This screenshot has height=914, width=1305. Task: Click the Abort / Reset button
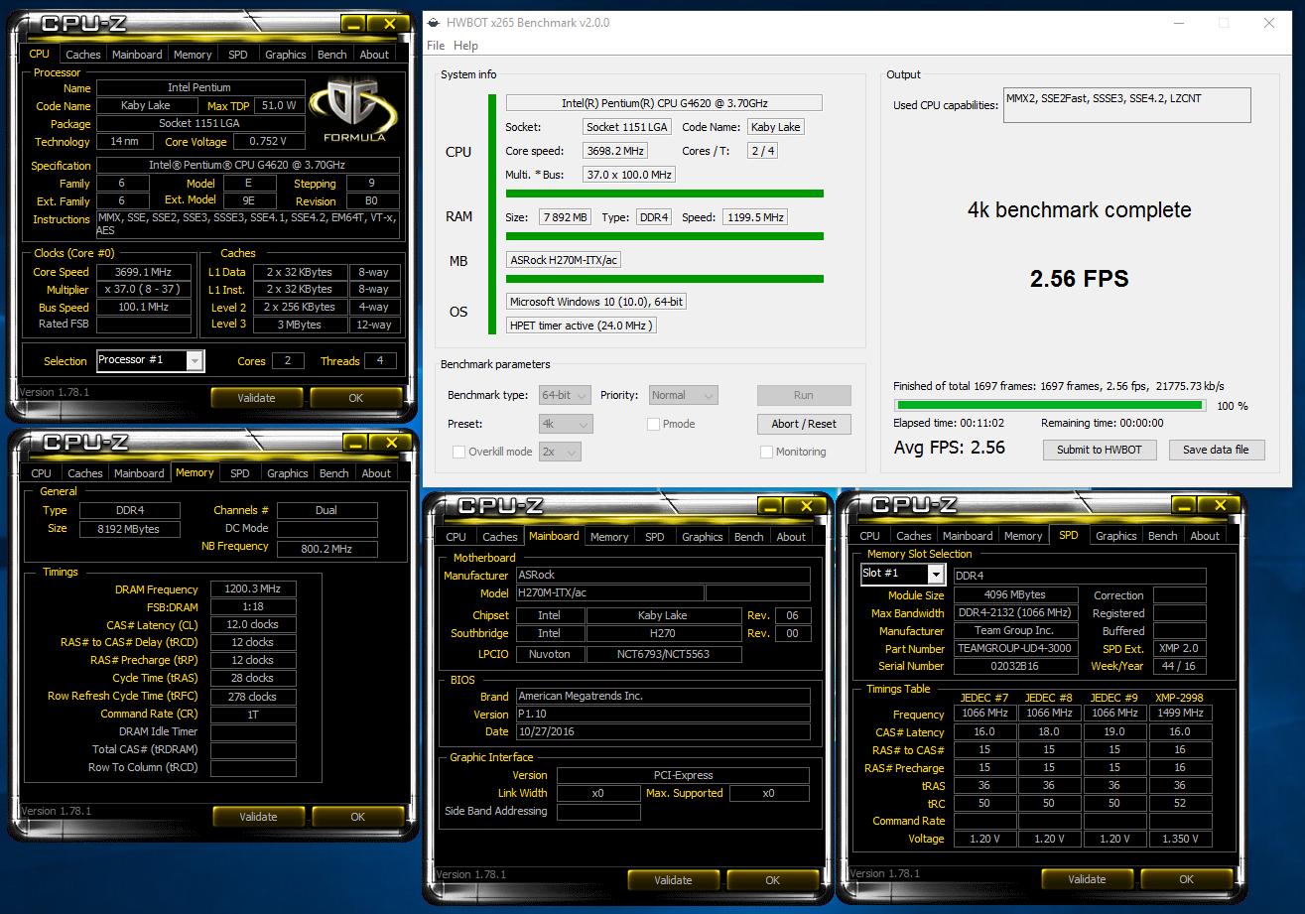804,424
